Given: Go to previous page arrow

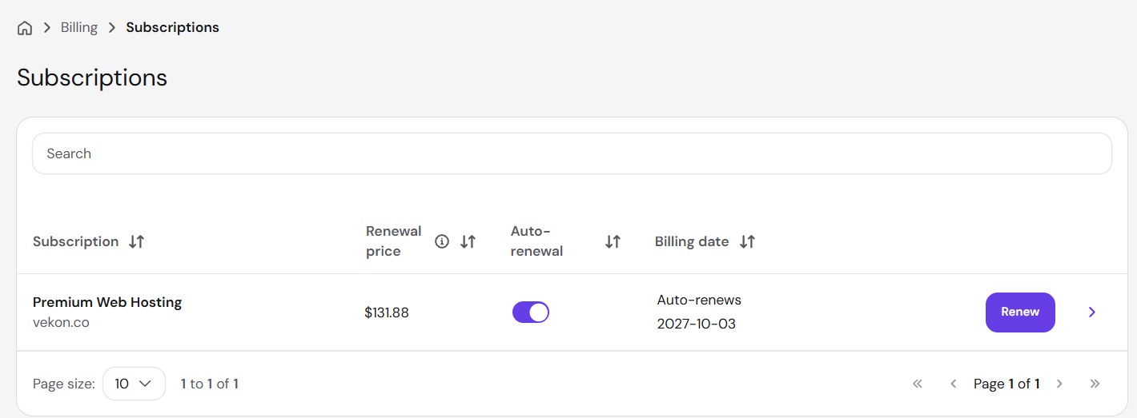Looking at the screenshot, I should [x=953, y=384].
